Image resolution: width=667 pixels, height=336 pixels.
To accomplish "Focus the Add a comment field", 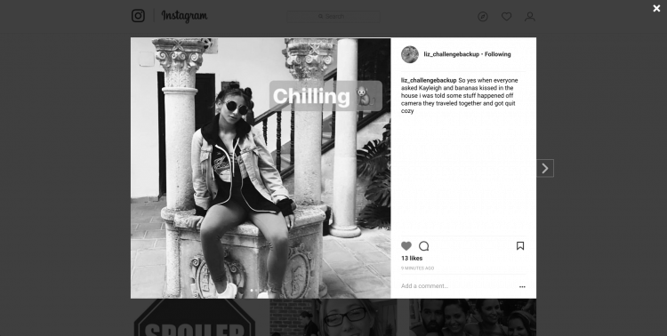I will click(x=457, y=286).
